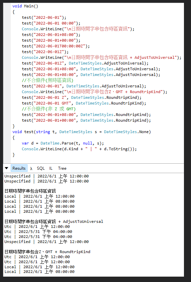The height and width of the screenshot is (282, 191).
Task: Click code line test("2022-06-01 00:00");
Action: 51,23
